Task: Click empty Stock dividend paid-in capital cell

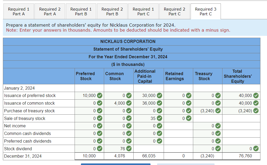Action: [x=149, y=149]
